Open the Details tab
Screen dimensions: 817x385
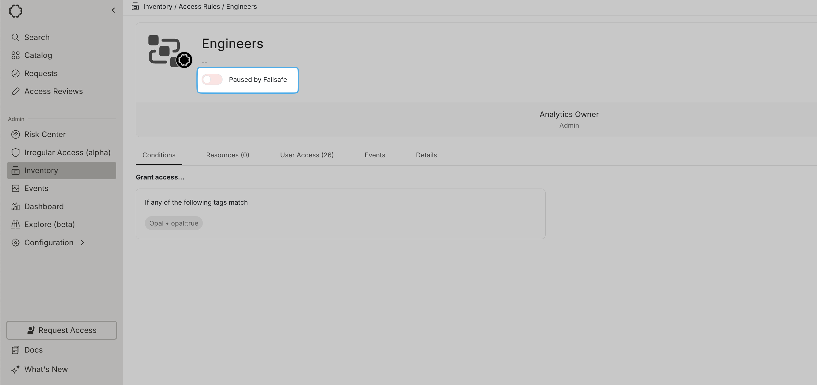(426, 155)
